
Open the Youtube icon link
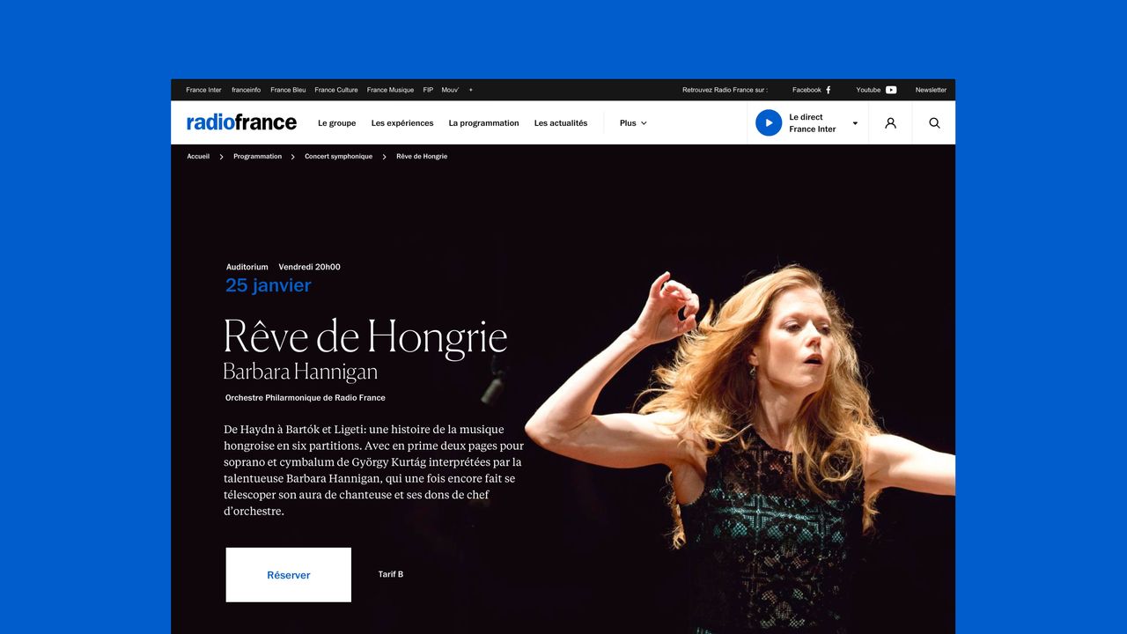891,90
